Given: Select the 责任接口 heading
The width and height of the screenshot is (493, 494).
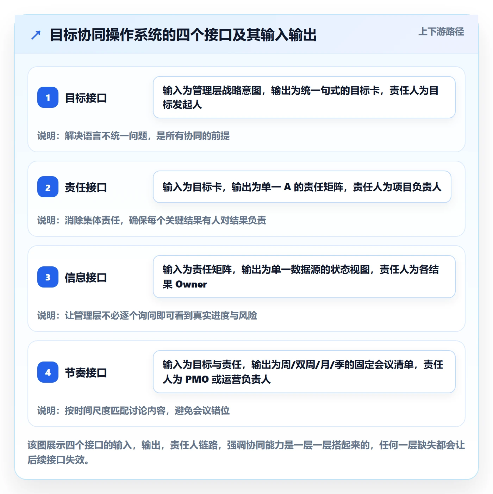Looking at the screenshot, I should [x=86, y=187].
